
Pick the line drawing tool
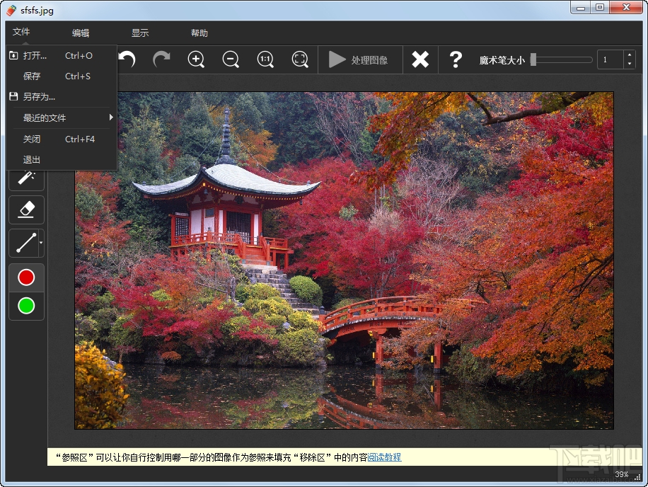[23, 243]
